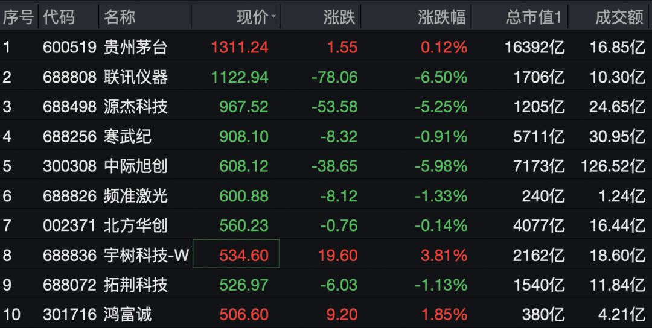Click market cap 2162亿
This screenshot has width=652, height=328.
539,255
